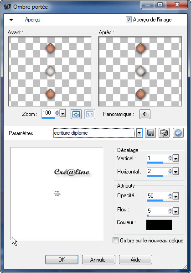Open help with the Aide button
The height and width of the screenshot is (273, 191).
(135, 260)
